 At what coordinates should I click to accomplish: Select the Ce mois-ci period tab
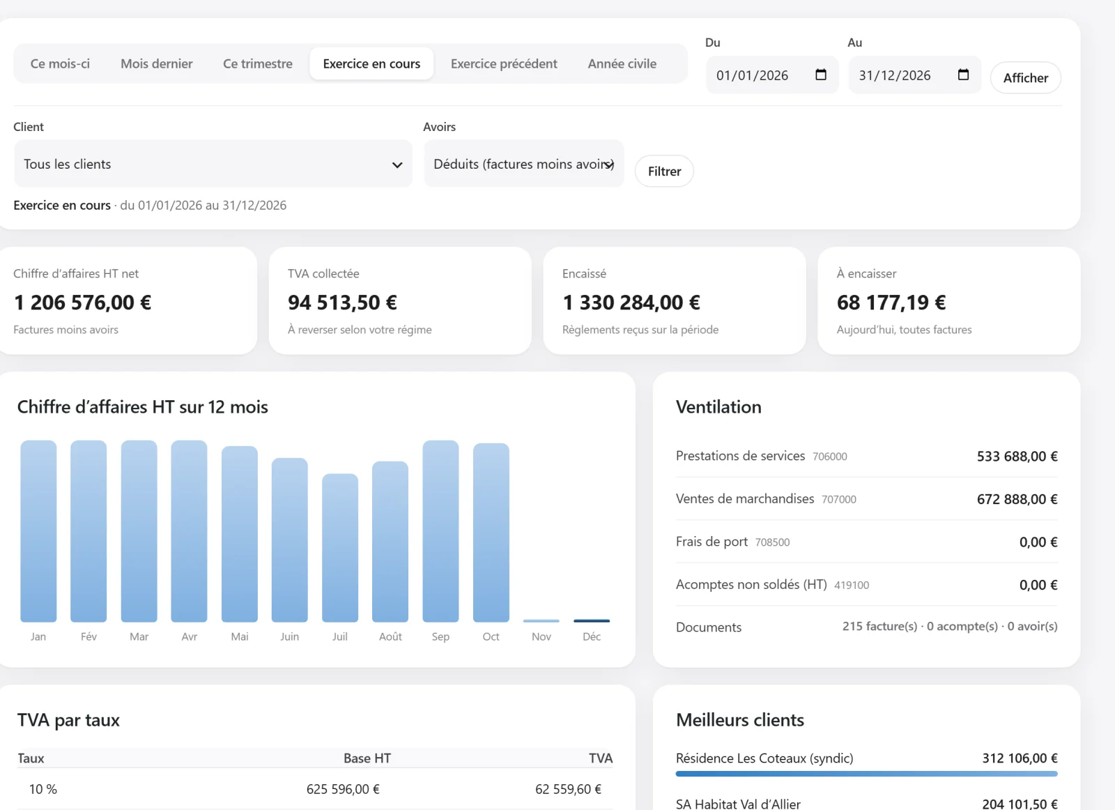[60, 63]
